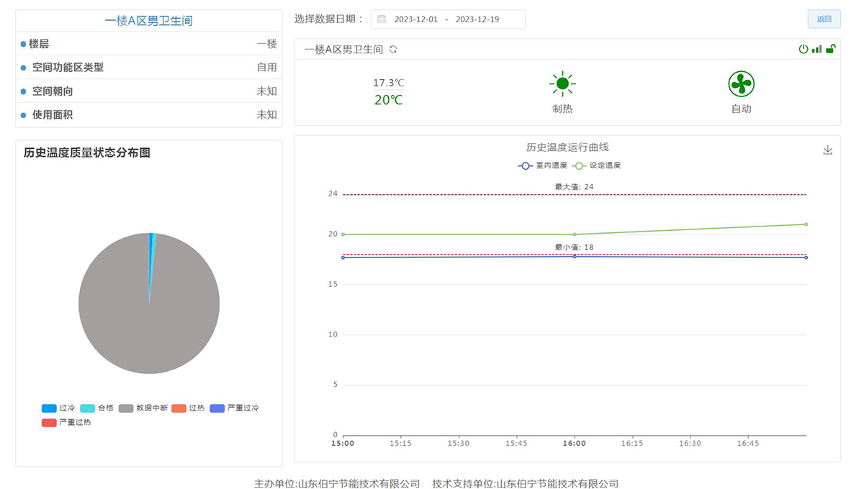Click the calendar icon in the date picker
The image size is (864, 489).
382,19
